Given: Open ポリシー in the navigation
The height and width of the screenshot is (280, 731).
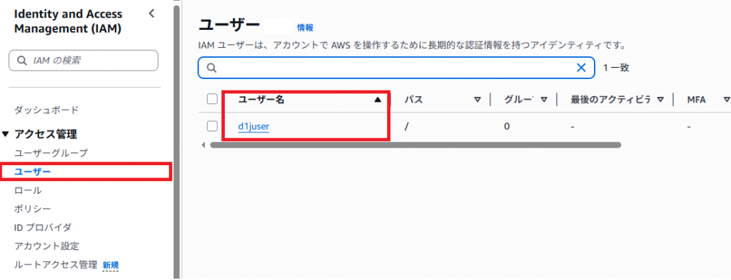Looking at the screenshot, I should [33, 209].
